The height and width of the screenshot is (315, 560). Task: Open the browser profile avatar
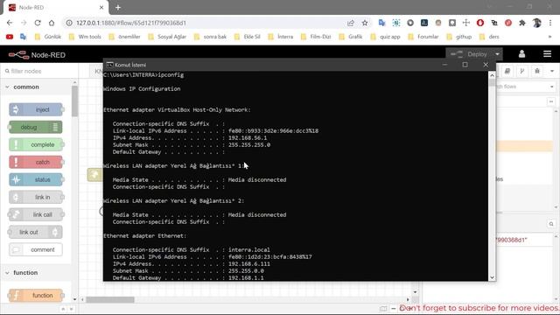click(536, 23)
